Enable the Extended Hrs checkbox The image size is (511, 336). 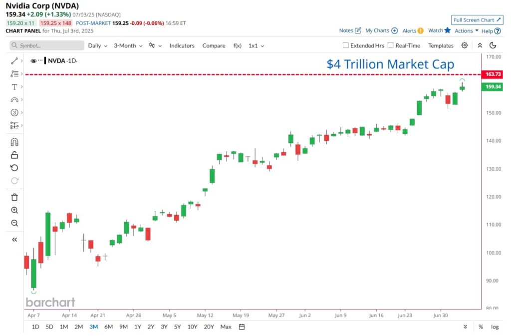[x=346, y=45]
